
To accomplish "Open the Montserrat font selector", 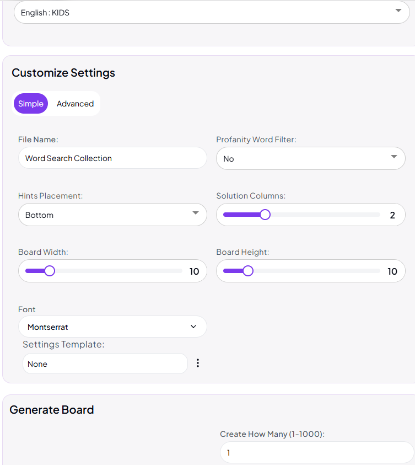I will pyautogui.click(x=112, y=327).
